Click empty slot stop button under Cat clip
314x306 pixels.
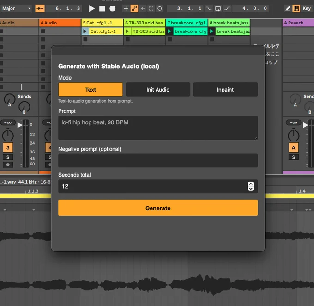85,39
